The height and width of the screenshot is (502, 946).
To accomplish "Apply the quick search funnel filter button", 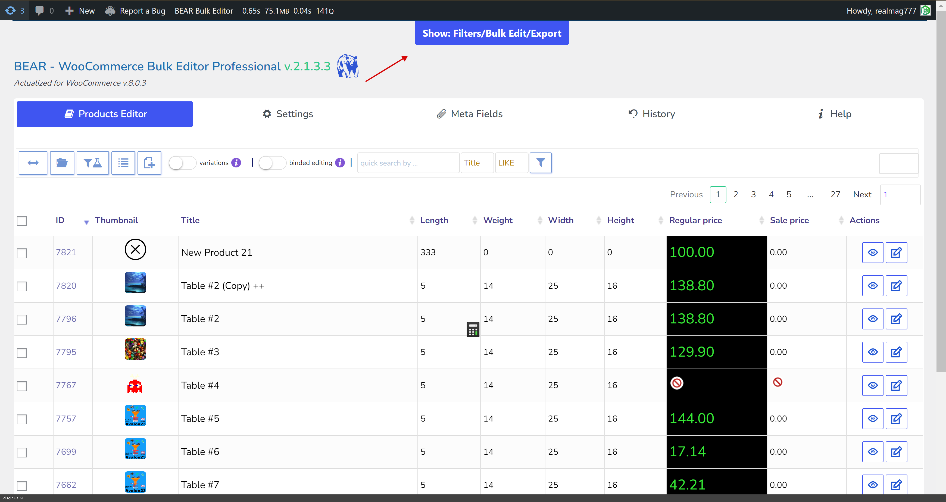I will click(540, 163).
